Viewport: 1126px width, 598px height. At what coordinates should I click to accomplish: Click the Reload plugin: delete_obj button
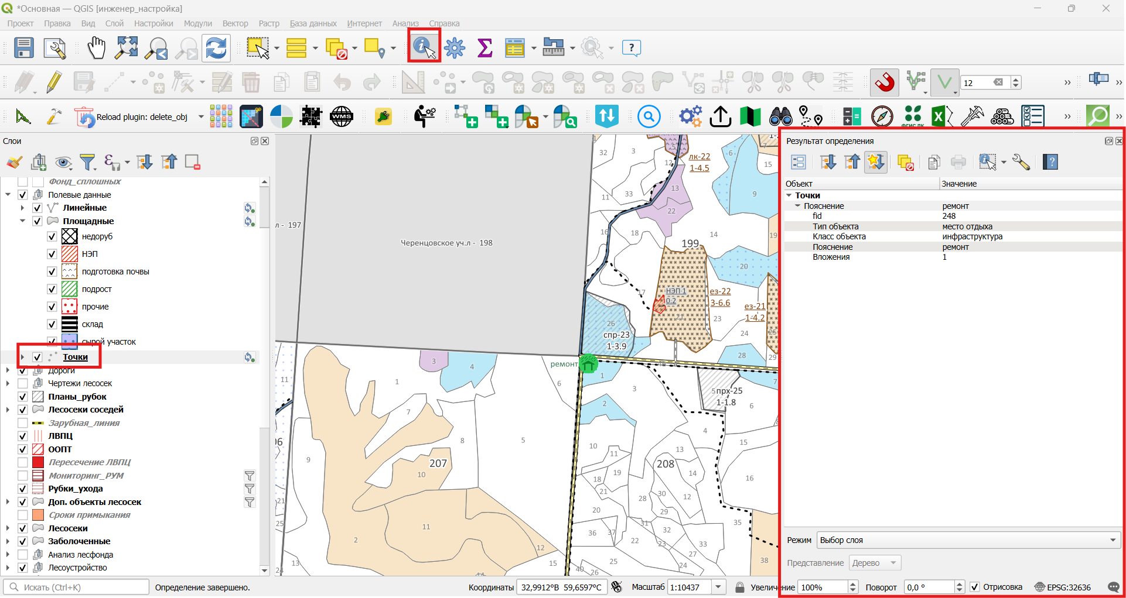[132, 117]
